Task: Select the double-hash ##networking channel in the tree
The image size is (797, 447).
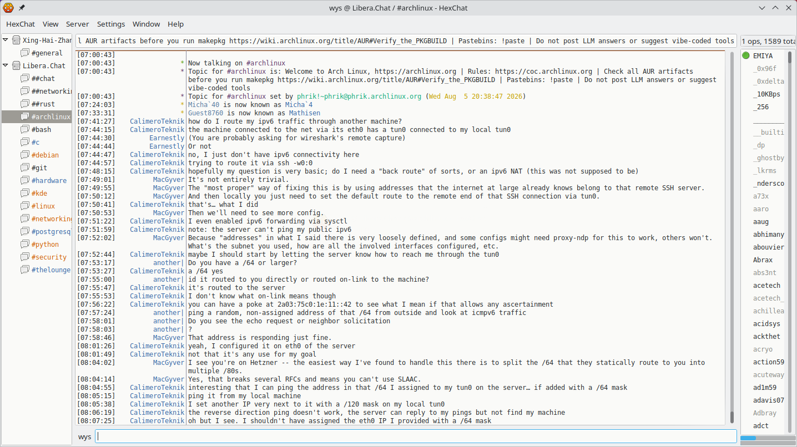Action: click(x=37, y=92)
